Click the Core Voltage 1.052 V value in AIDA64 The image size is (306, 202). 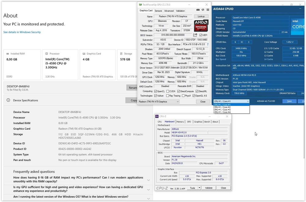click(x=290, y=42)
